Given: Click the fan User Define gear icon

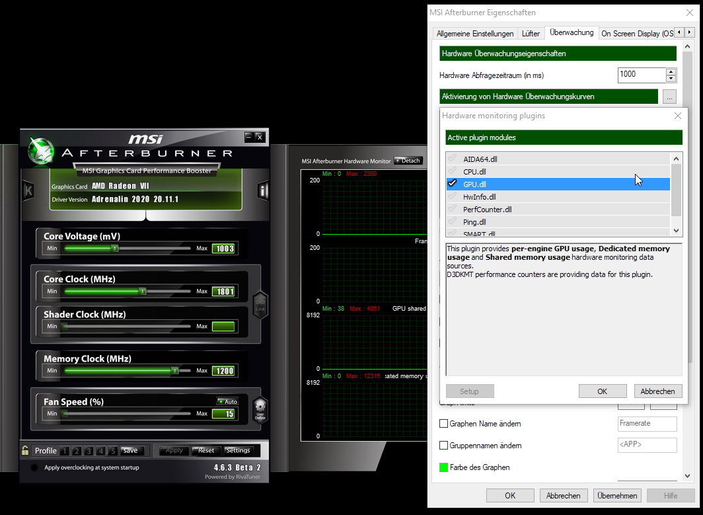Looking at the screenshot, I should pos(260,410).
